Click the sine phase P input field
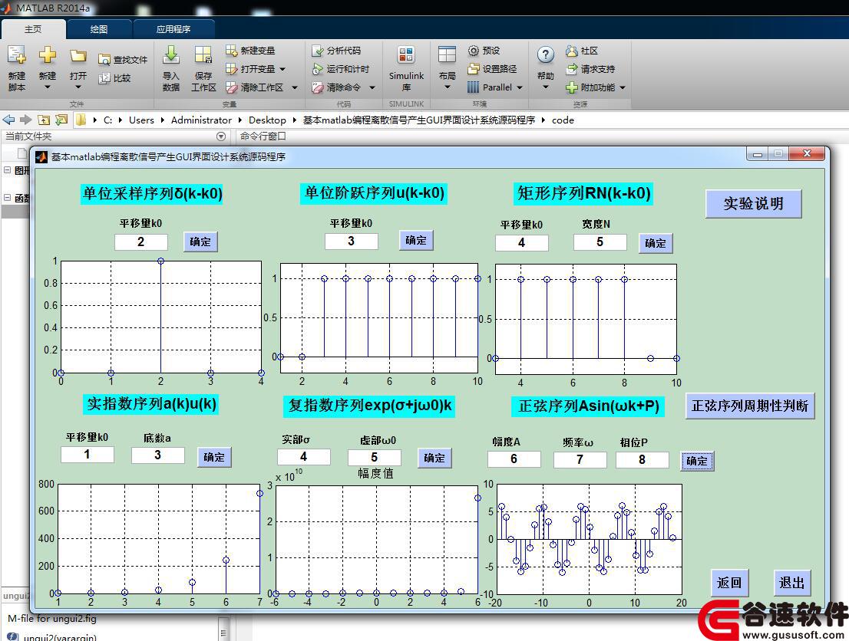The height and width of the screenshot is (641, 849). [643, 460]
